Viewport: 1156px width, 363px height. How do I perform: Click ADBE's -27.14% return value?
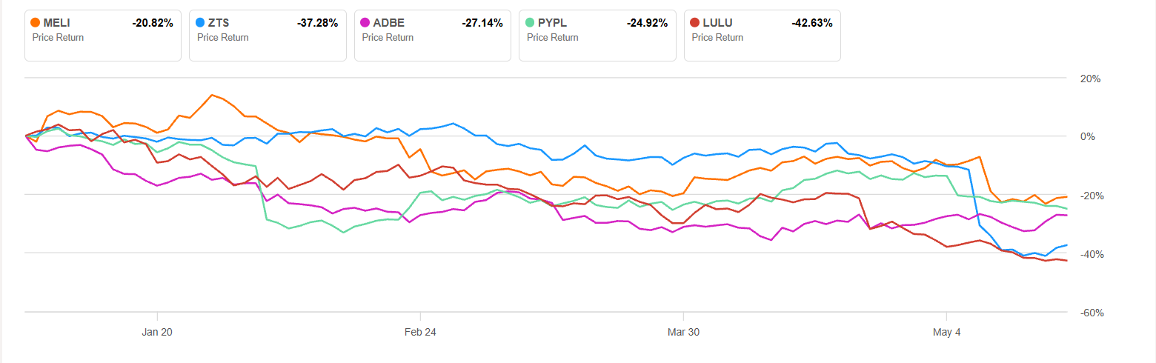click(482, 23)
